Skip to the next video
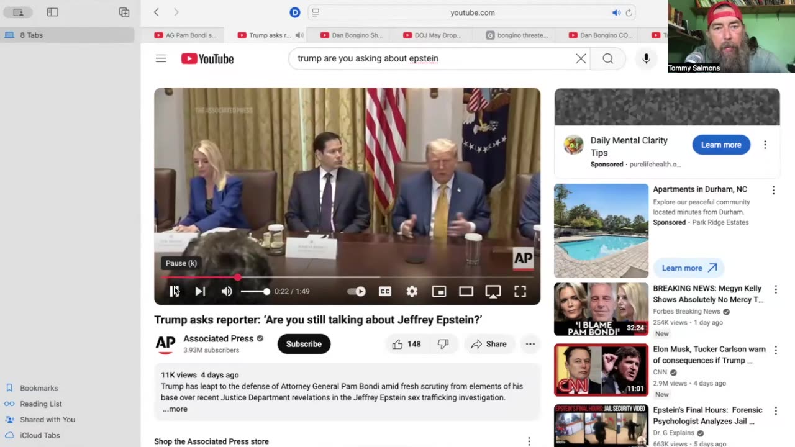 tap(200, 291)
